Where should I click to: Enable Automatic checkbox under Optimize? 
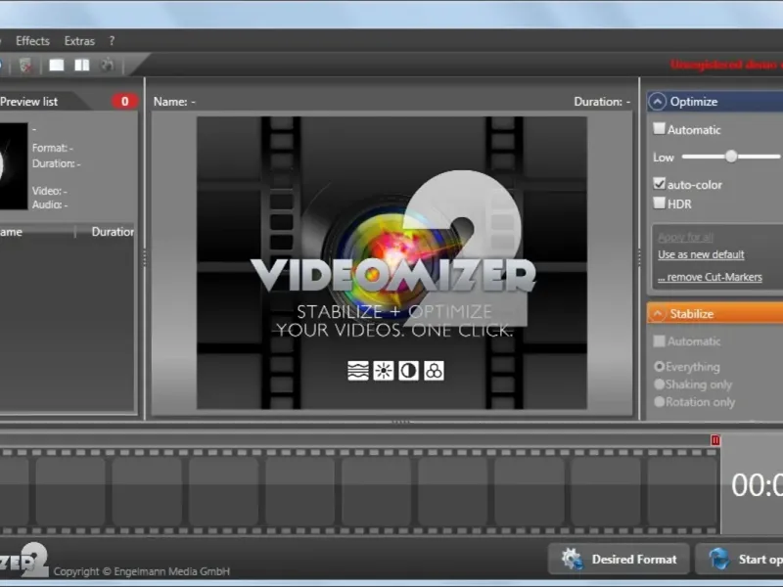coord(659,129)
